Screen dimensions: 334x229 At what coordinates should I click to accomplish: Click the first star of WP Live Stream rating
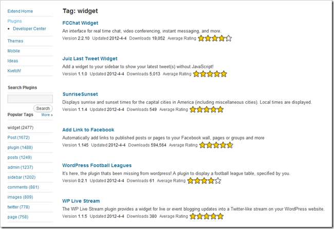(x=193, y=217)
